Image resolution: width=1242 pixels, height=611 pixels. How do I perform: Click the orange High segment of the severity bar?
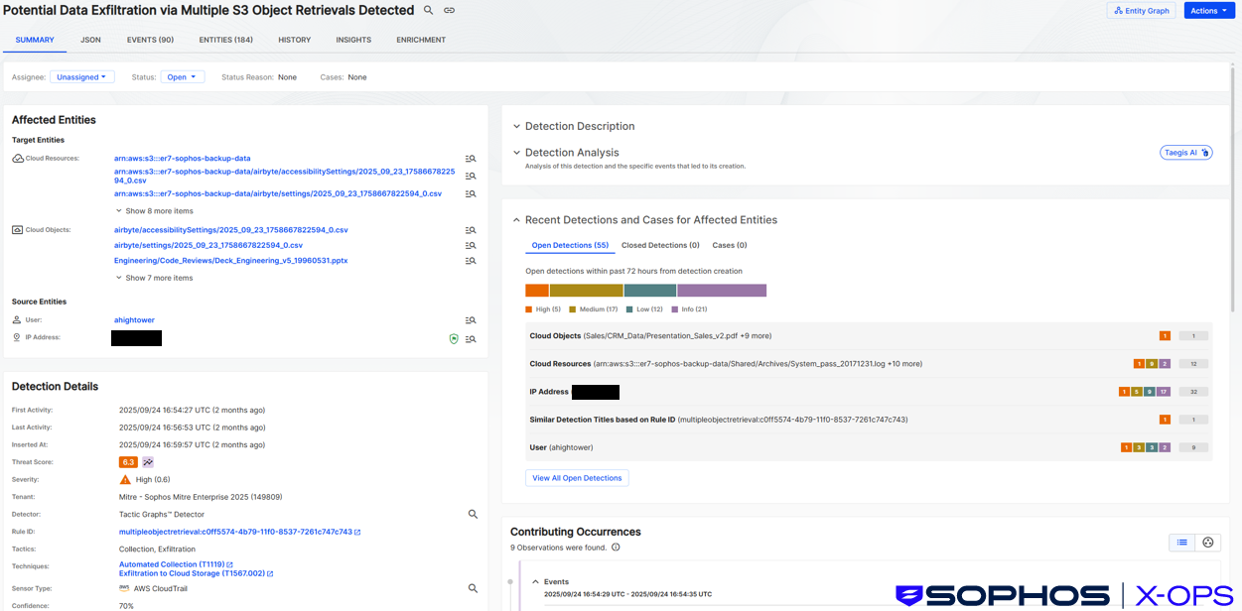click(x=536, y=290)
